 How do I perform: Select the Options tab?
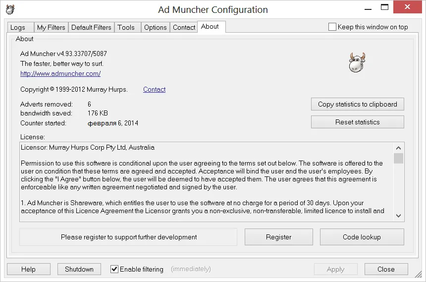[x=156, y=27]
